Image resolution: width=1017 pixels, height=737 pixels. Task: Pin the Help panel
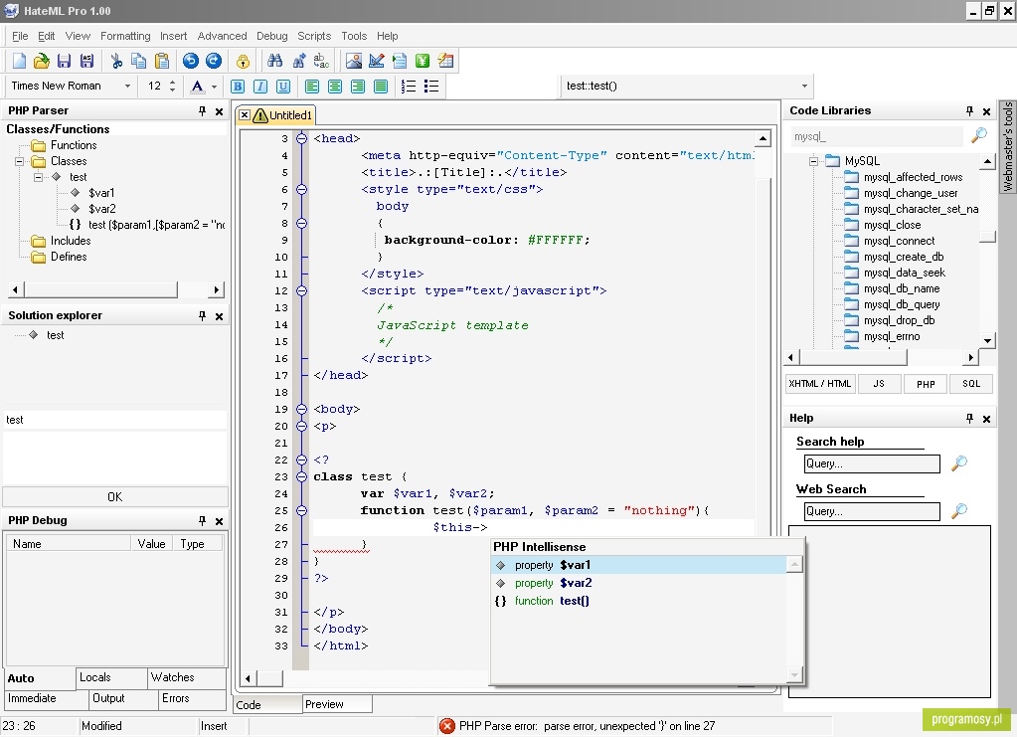click(x=969, y=419)
